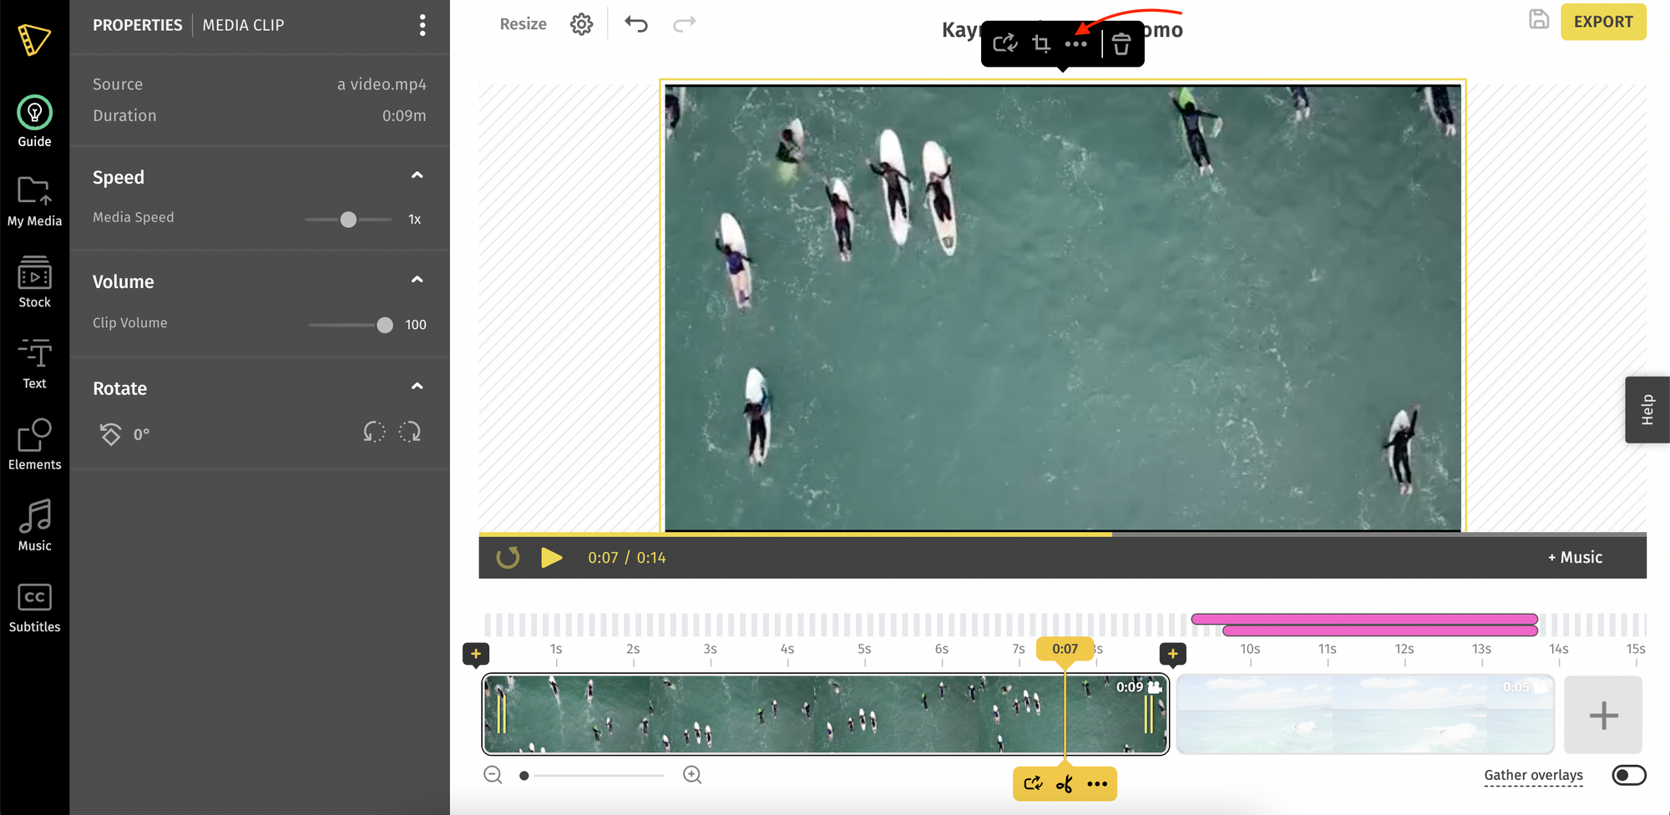This screenshot has height=815, width=1670.
Task: Switch to the PROPERTIES tab
Action: (137, 25)
